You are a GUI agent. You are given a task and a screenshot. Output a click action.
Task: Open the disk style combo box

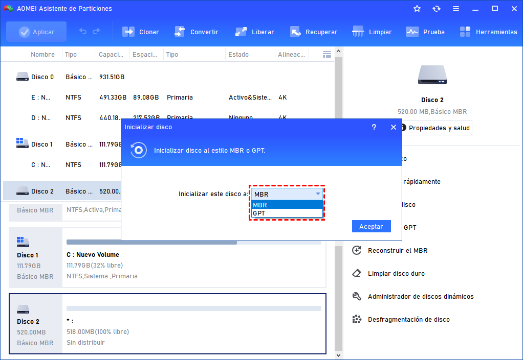(287, 194)
